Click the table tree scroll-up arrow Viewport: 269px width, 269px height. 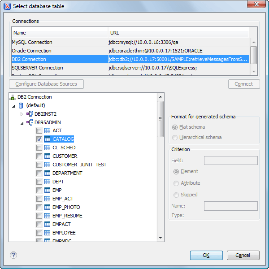[161, 97]
